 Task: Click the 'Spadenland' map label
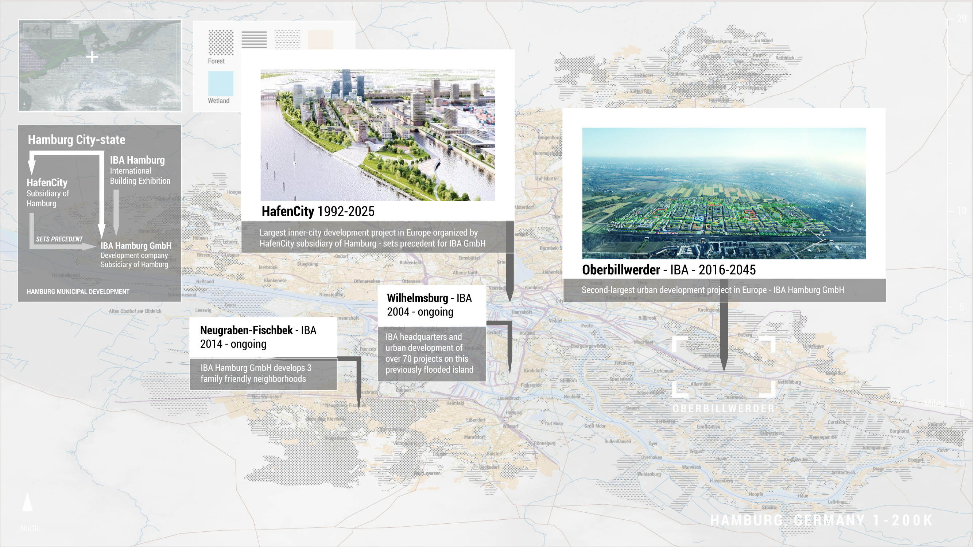point(621,379)
